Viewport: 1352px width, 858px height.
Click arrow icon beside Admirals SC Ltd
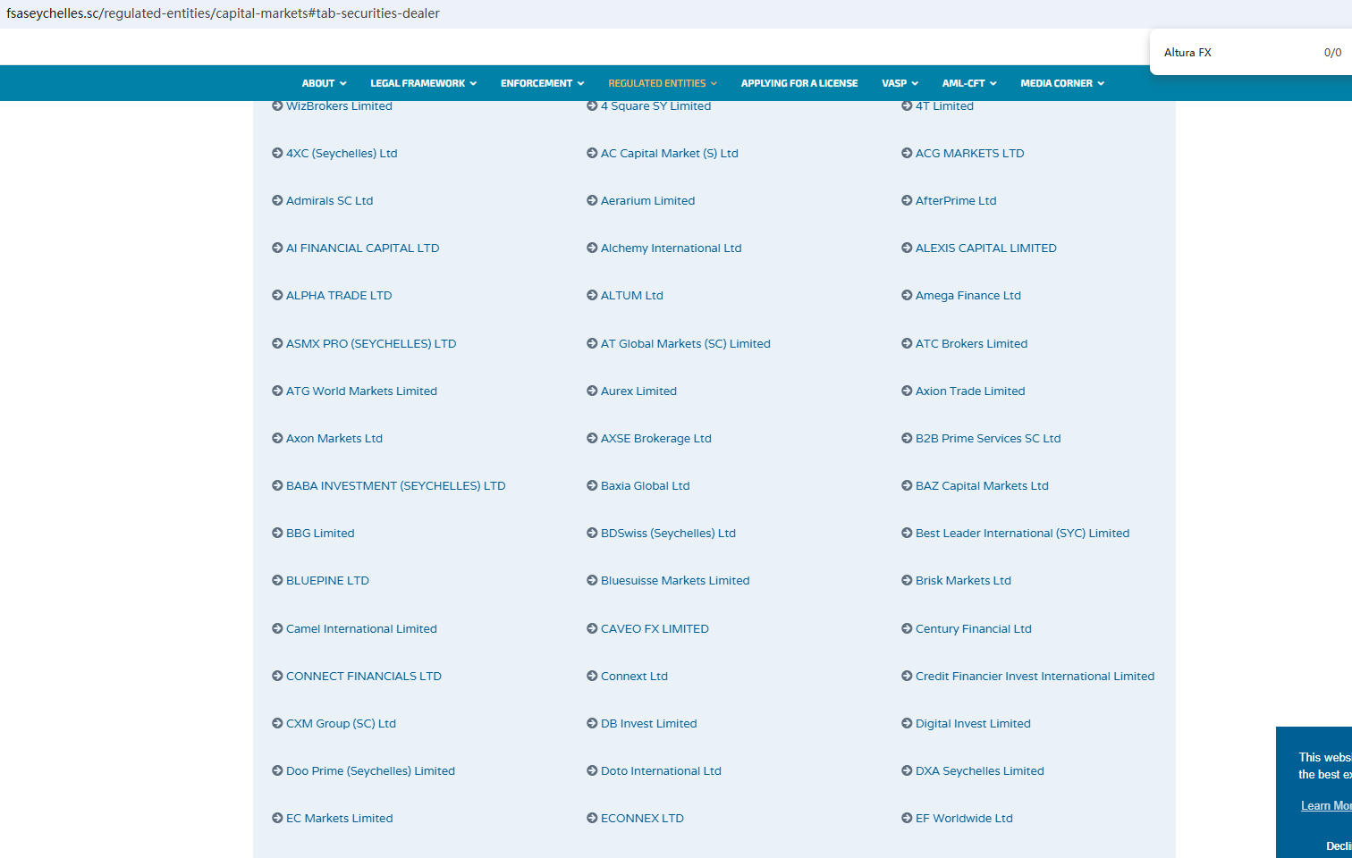coord(277,200)
